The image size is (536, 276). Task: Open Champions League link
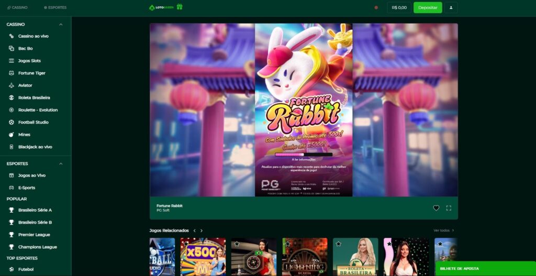pos(38,247)
